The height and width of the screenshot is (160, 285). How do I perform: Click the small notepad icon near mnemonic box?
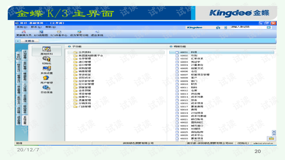[x=226, y=28]
